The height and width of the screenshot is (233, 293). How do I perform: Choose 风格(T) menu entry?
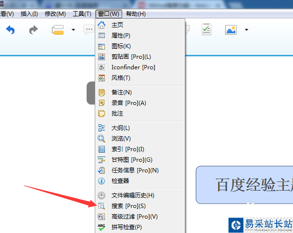140,78
